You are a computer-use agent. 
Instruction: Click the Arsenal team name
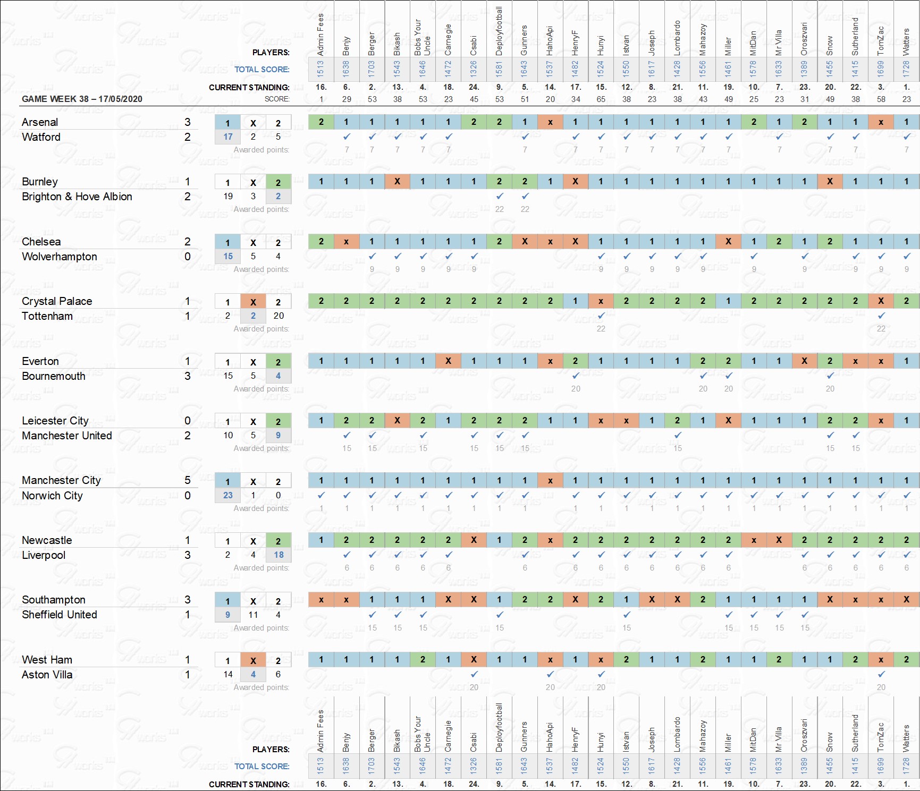(40, 122)
